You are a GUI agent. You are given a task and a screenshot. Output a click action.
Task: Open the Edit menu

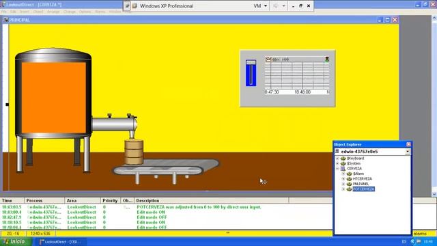[13, 12]
